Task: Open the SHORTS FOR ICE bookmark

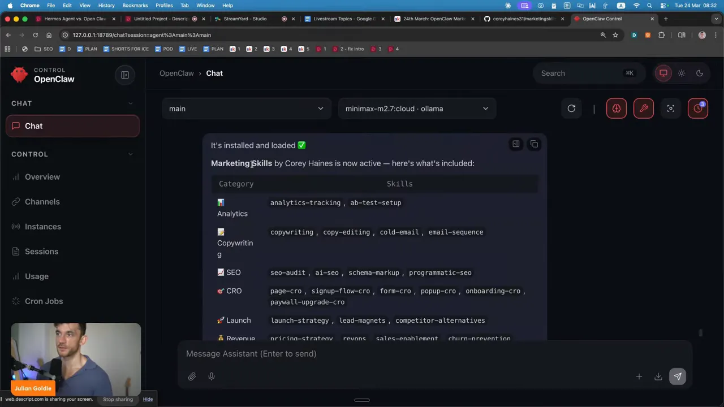Action: pyautogui.click(x=126, y=49)
